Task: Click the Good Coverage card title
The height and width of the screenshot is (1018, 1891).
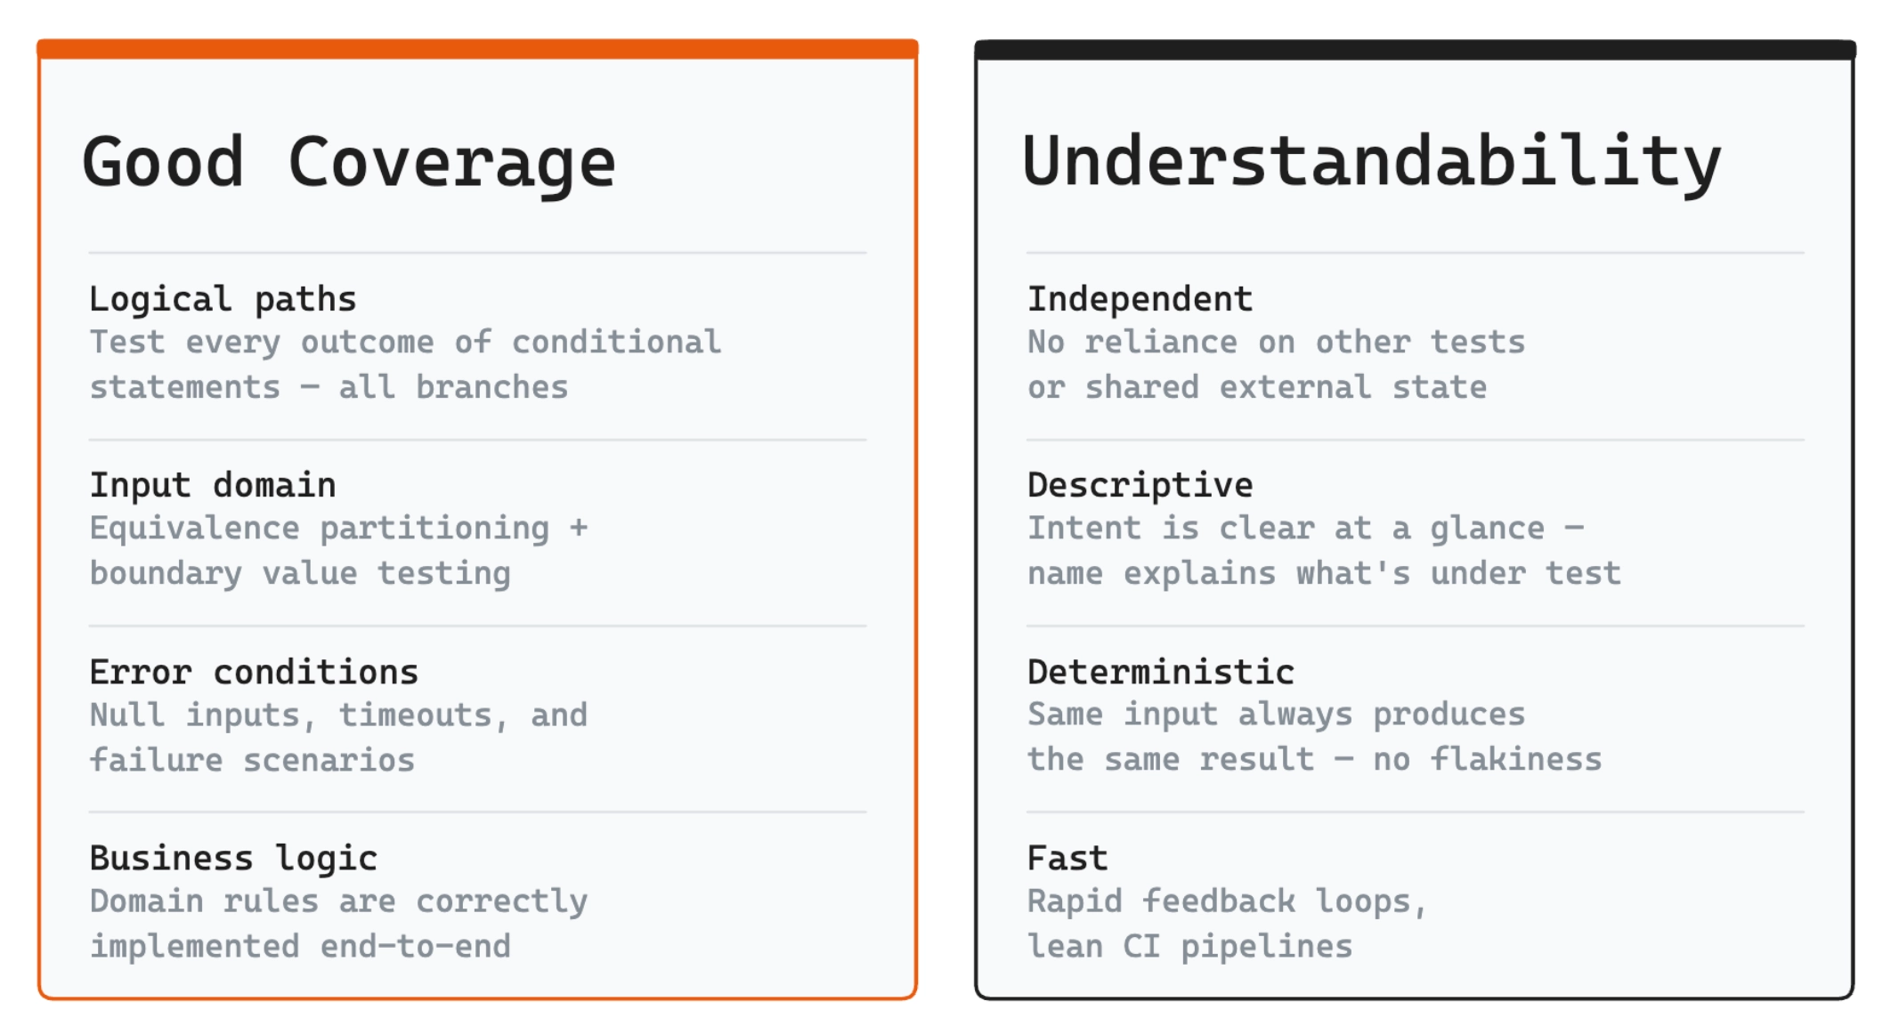Action: (x=349, y=163)
